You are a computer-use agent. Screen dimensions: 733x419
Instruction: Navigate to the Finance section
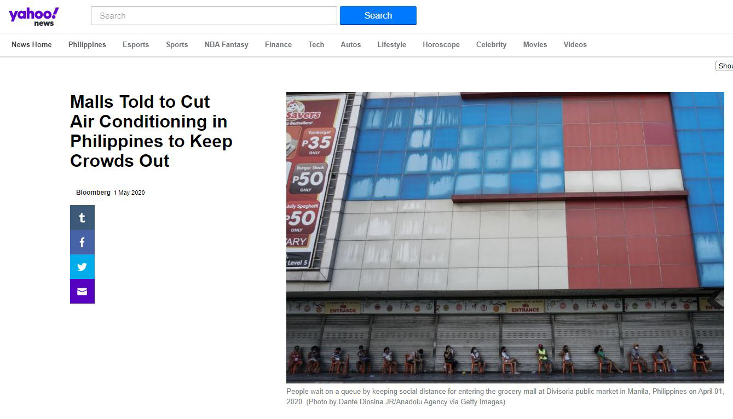(x=278, y=45)
